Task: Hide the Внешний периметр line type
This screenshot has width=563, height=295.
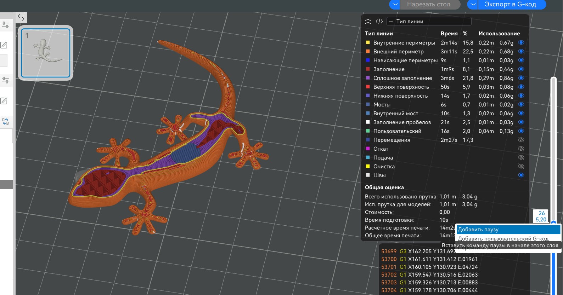Action: 521,51
